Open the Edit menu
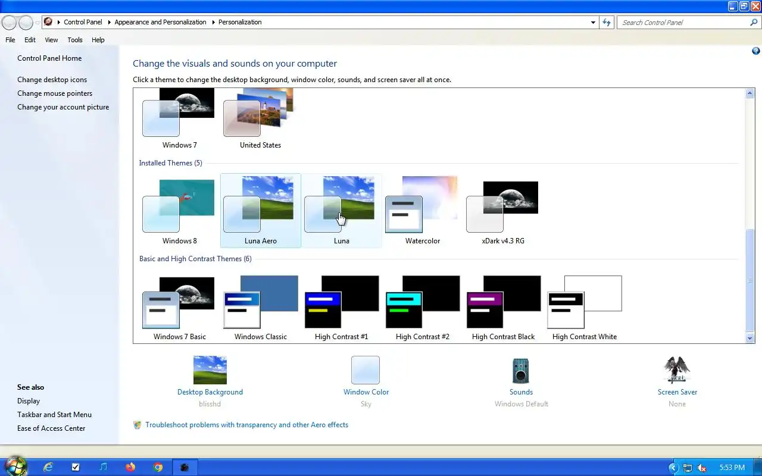Viewport: 762px width, 476px height. (x=30, y=40)
